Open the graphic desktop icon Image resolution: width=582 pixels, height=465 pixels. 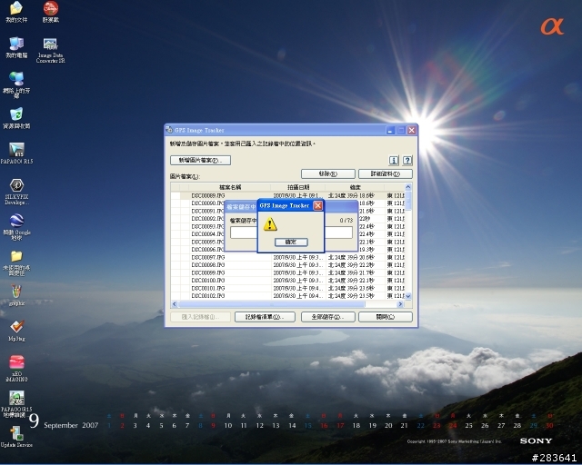pos(16,295)
